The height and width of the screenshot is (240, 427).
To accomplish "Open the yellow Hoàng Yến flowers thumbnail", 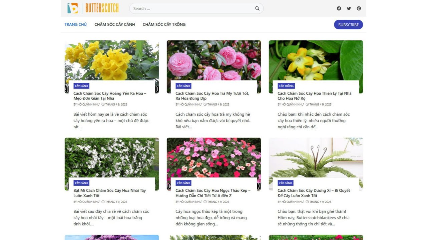I will (112, 60).
